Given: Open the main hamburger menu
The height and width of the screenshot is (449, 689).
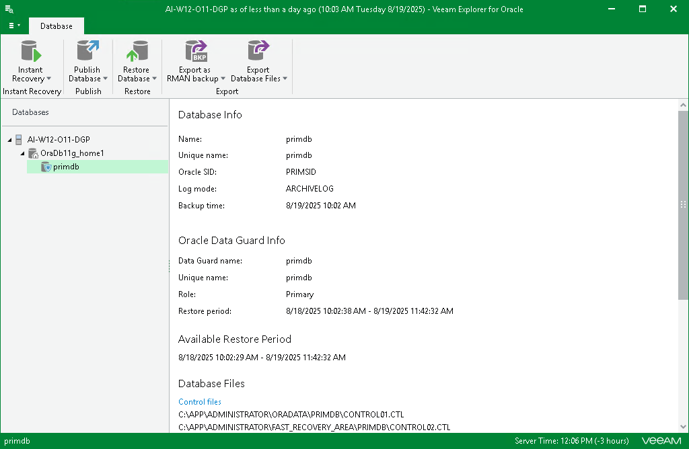Looking at the screenshot, I should pyautogui.click(x=14, y=26).
